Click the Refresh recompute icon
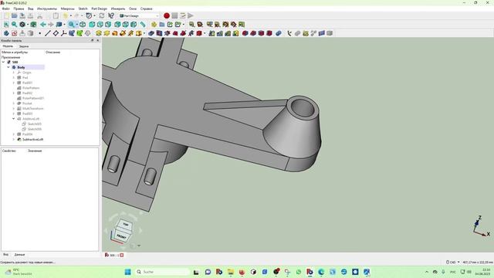Screen dimensions: 494x278 pyautogui.click(x=101, y=15)
